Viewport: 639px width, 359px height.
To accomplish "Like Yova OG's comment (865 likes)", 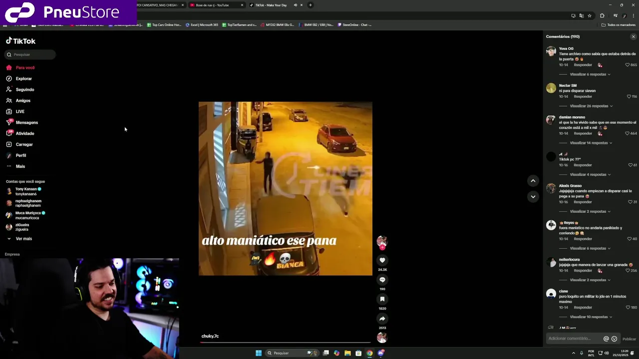I will pos(628,65).
